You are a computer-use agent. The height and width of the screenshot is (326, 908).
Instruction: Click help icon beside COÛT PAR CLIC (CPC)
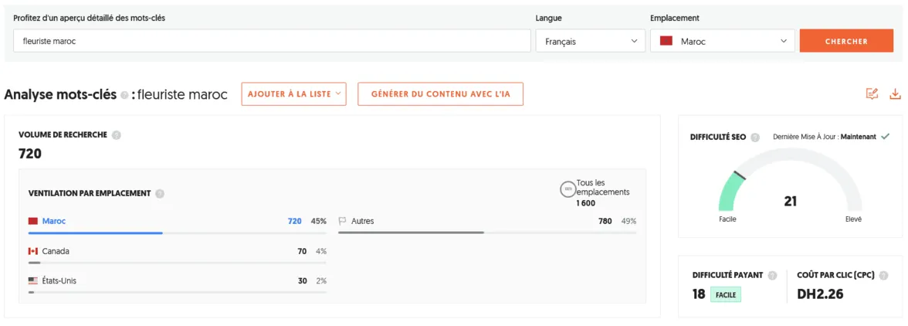(883, 276)
